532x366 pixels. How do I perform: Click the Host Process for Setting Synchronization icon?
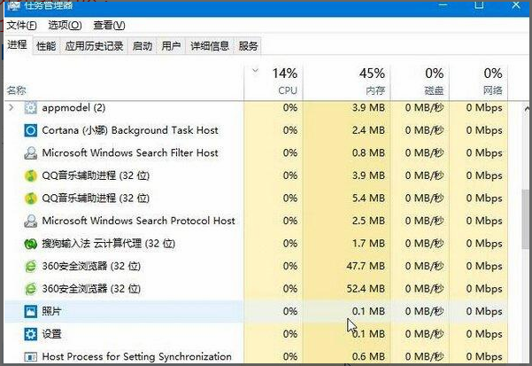(x=31, y=356)
